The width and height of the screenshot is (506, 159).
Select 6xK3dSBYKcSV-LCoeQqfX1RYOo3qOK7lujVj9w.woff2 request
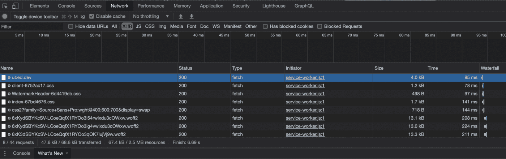[x=69, y=134]
